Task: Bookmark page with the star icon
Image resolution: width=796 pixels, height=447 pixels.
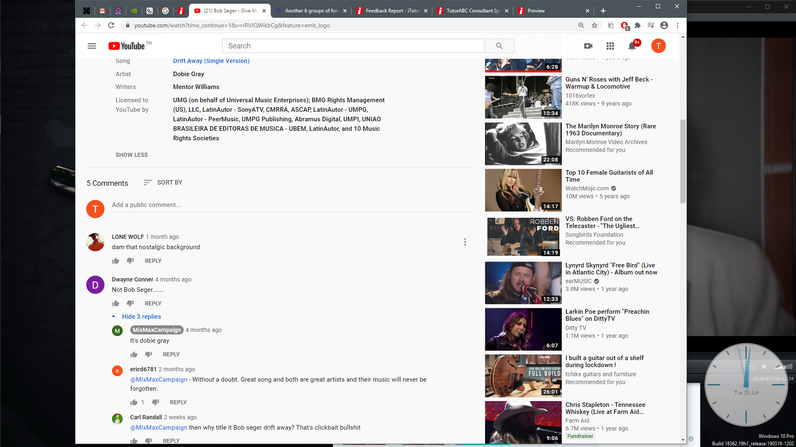Action: pos(595,25)
